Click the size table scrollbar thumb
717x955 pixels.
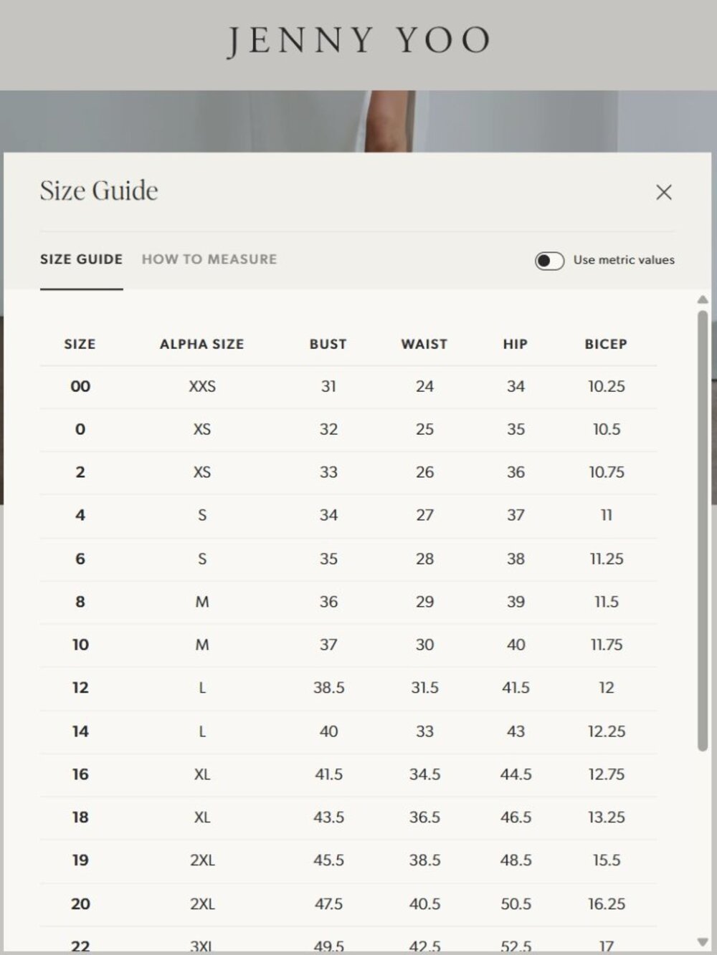[703, 530]
